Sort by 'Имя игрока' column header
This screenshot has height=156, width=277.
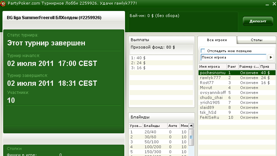pos(212,66)
